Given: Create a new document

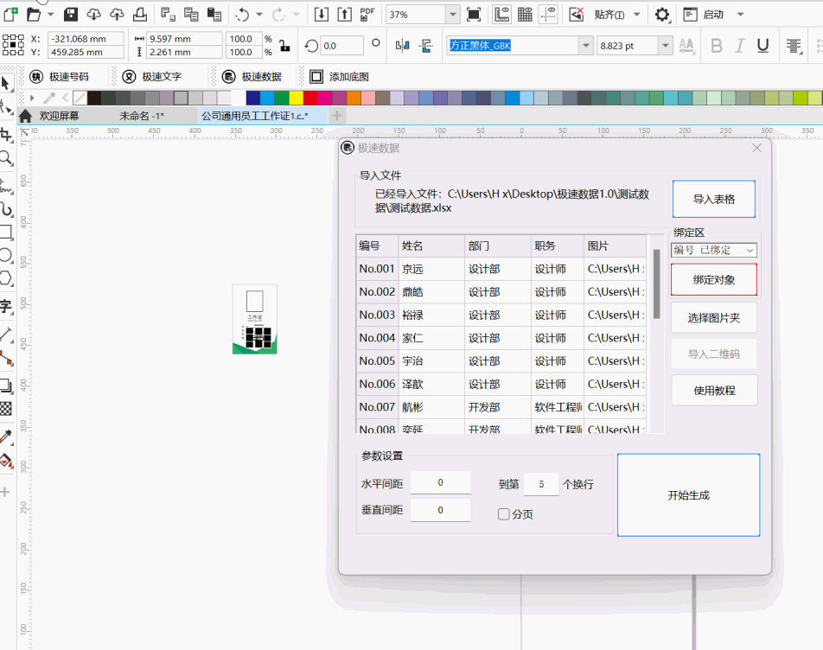Looking at the screenshot, I should (10, 14).
